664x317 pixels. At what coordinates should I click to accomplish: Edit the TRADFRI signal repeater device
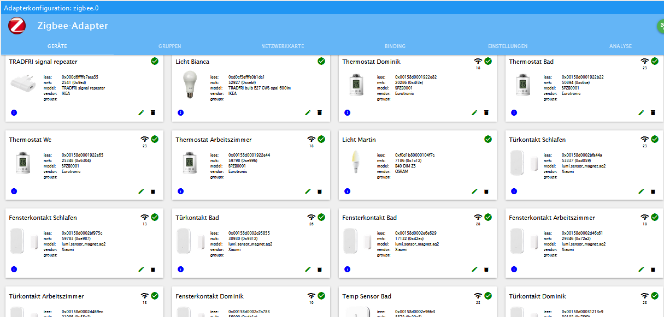tap(141, 113)
